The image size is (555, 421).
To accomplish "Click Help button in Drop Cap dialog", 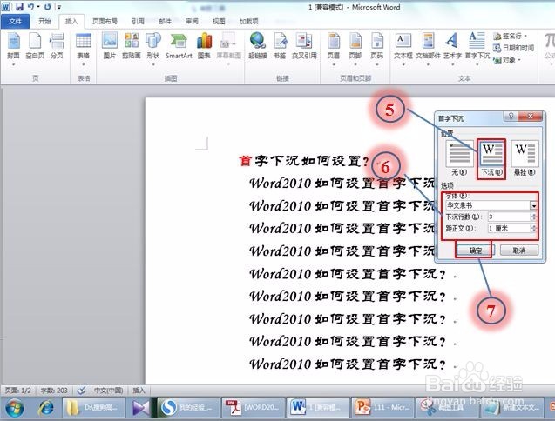I will click(511, 116).
